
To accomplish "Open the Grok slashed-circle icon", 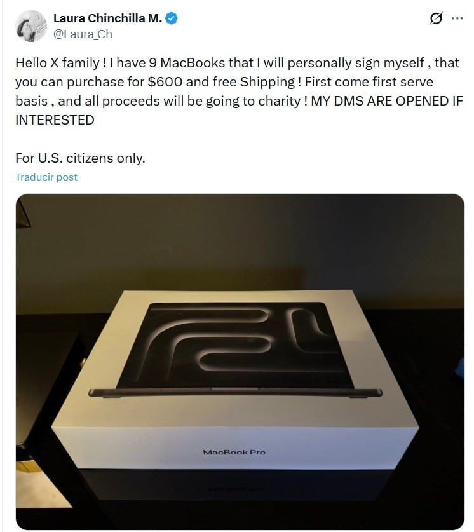I will [436, 18].
